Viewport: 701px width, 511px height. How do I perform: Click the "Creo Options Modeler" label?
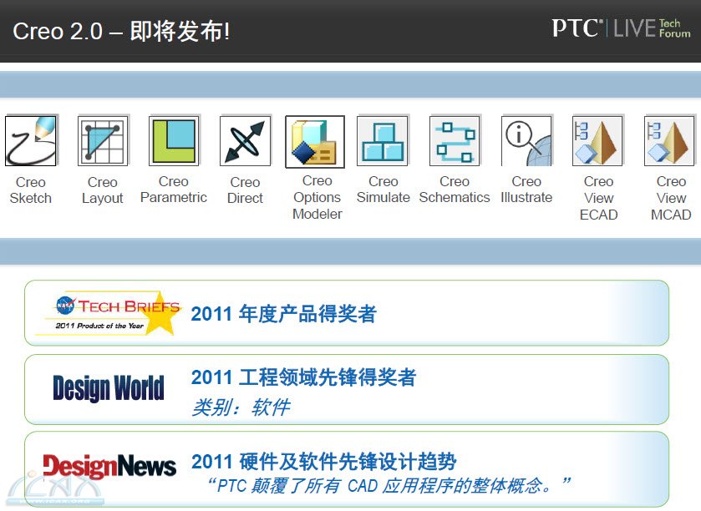pyautogui.click(x=317, y=197)
